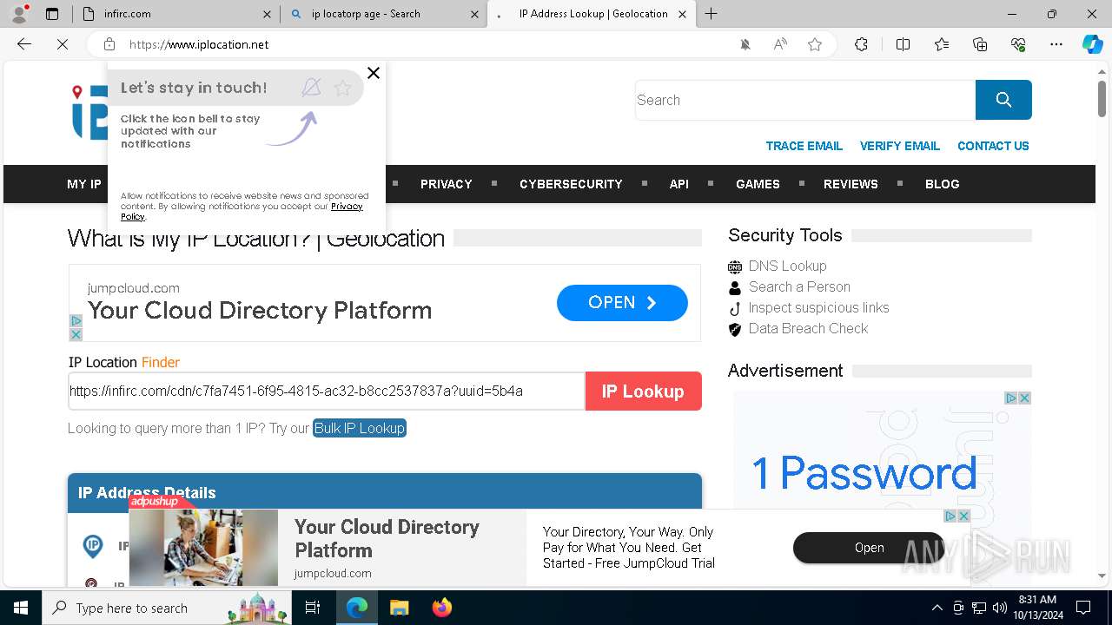Close the jumpcloud banner ad

[x=76, y=334]
